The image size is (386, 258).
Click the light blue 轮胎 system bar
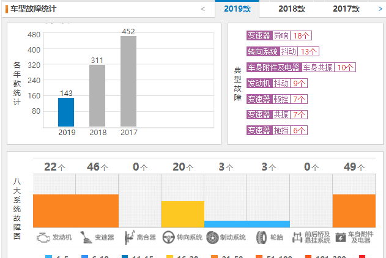(269, 224)
